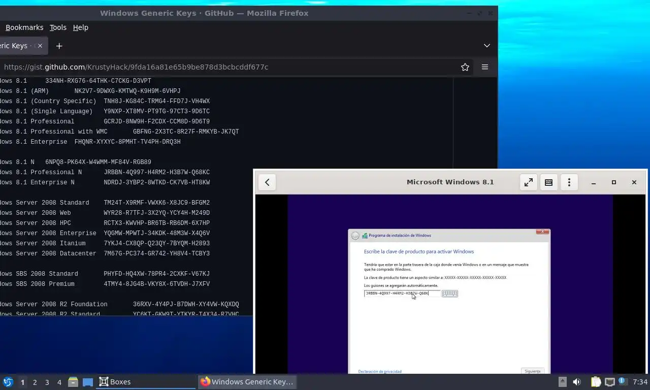Bookmark this page with the star icon
Screen dimensions: 650x390
click(x=465, y=67)
